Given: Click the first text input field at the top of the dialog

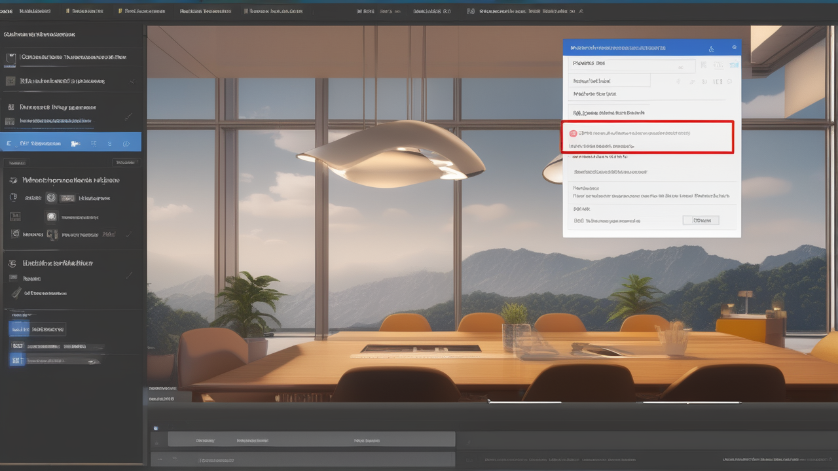Looking at the screenshot, I should (x=633, y=64).
